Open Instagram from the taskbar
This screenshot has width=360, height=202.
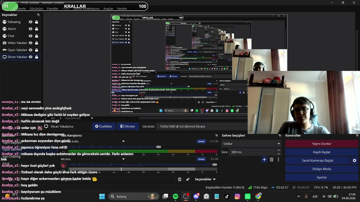coord(237,196)
